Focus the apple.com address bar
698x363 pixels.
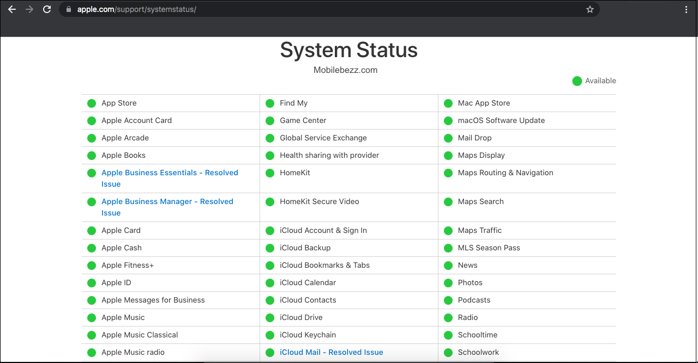pos(329,9)
